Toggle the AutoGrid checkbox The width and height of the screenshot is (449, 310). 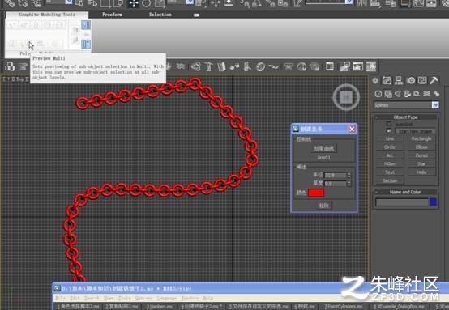389,124
